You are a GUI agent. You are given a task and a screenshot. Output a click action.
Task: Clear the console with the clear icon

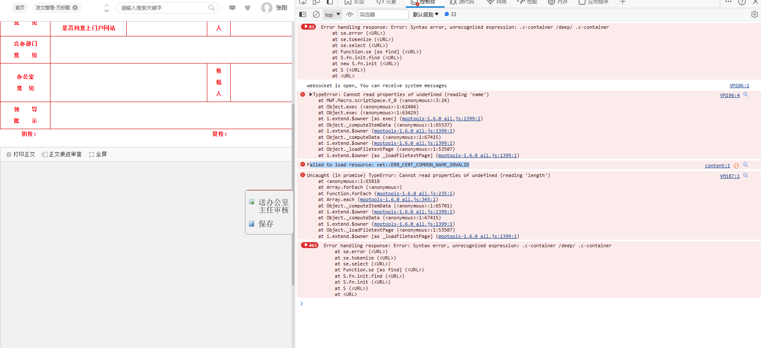point(316,14)
